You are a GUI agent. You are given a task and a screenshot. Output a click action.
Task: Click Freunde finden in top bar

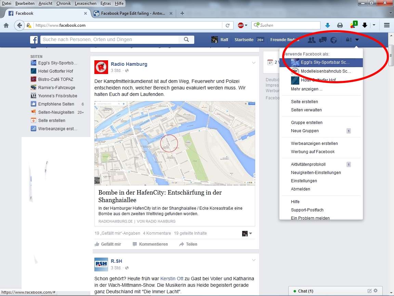coord(285,39)
